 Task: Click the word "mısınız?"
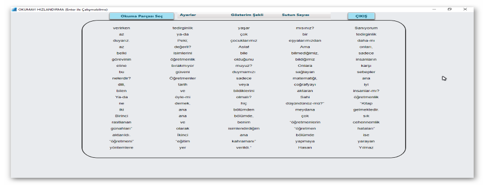coord(305,28)
